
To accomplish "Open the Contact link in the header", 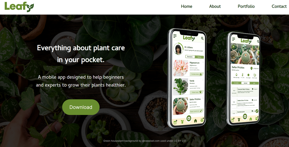I will click(279, 6).
